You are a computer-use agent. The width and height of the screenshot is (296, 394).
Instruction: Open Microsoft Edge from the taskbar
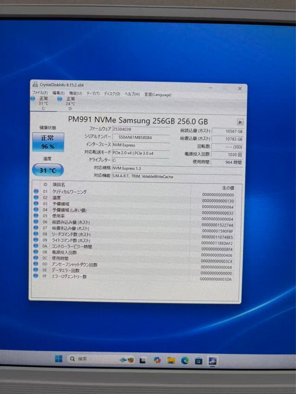point(185,361)
